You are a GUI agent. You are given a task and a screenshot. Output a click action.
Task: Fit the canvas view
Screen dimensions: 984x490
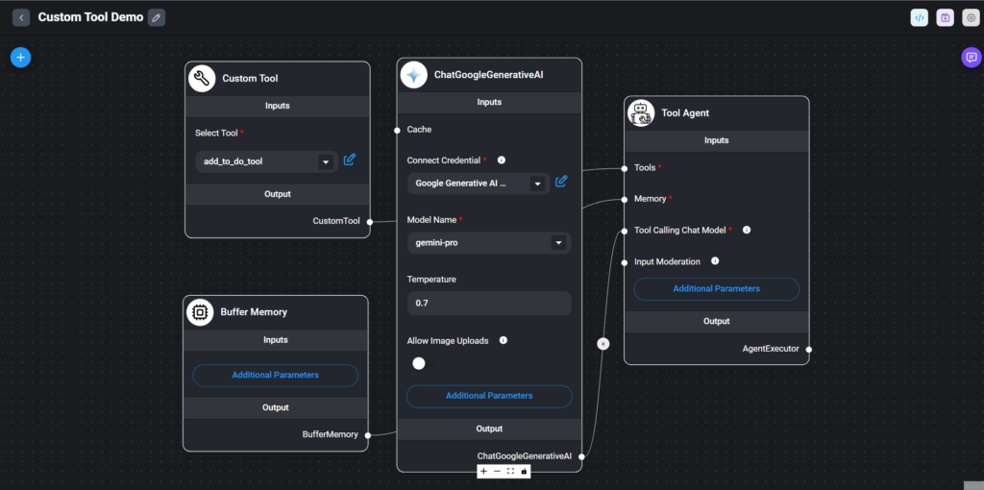(x=510, y=471)
